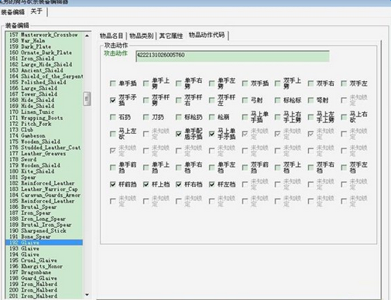Open the 其它属性 tab
The width and height of the screenshot is (391, 300).
(x=171, y=36)
